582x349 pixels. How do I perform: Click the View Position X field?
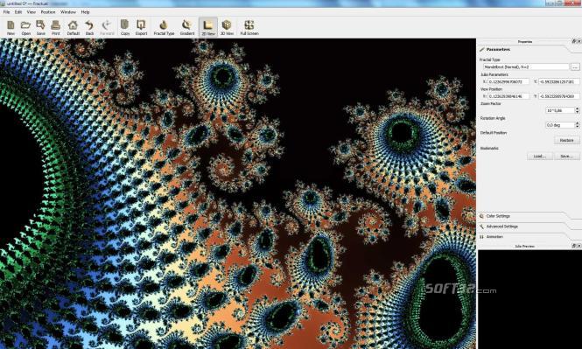pos(508,96)
